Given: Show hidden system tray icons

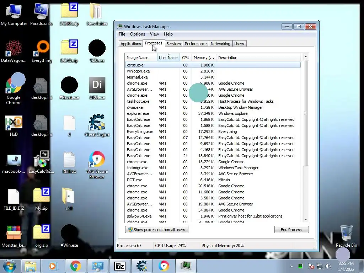Looking at the screenshot, I should (x=291, y=266).
